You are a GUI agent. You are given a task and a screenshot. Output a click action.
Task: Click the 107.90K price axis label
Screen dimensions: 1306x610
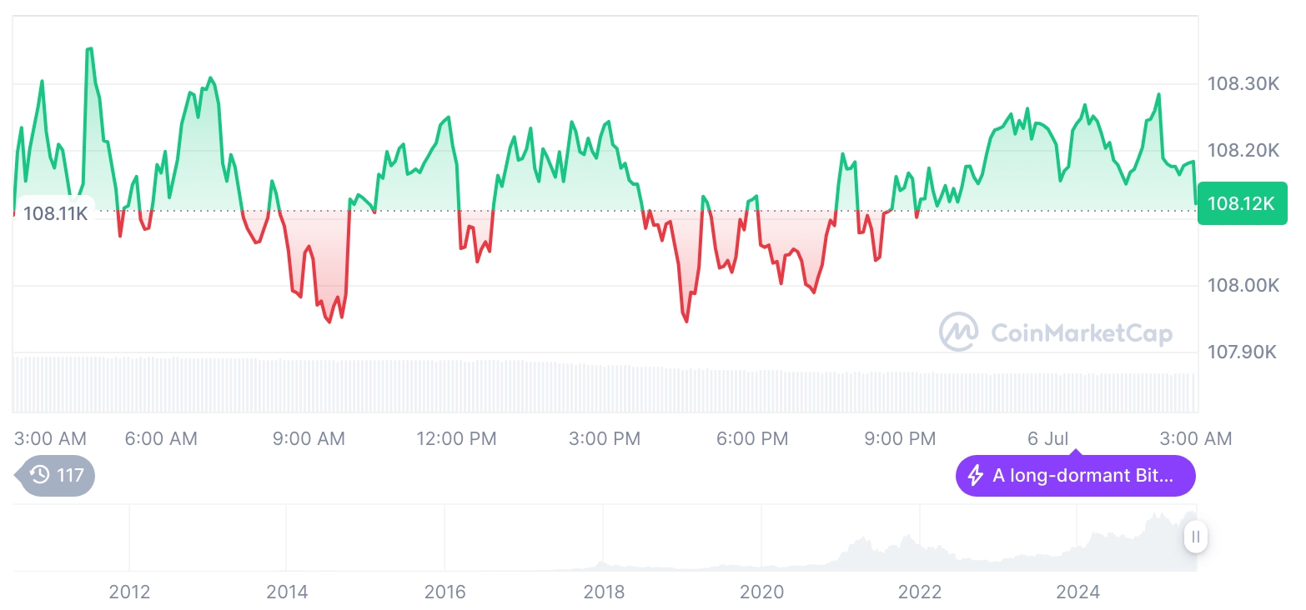tap(1243, 352)
